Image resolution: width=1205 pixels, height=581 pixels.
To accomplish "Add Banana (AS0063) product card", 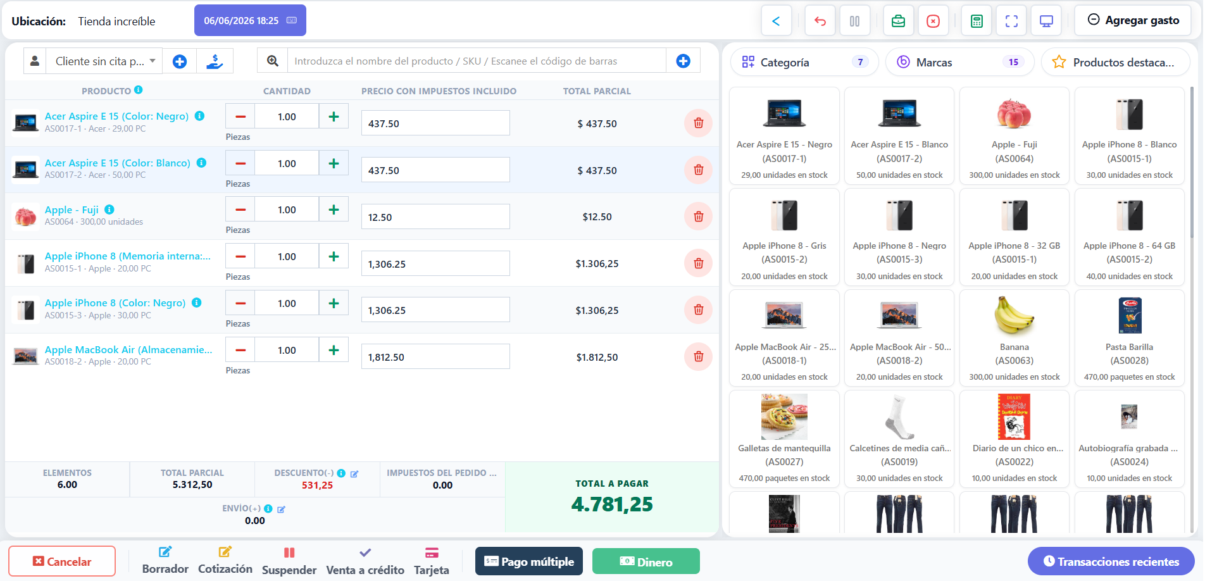I will tap(1015, 338).
